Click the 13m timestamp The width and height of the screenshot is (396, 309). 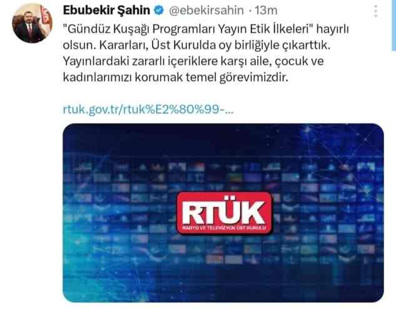(x=266, y=11)
